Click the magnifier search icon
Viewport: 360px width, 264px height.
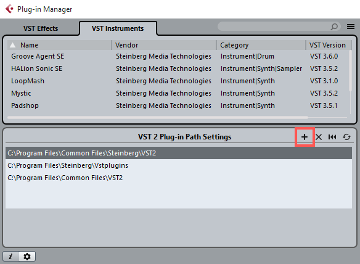click(x=334, y=27)
